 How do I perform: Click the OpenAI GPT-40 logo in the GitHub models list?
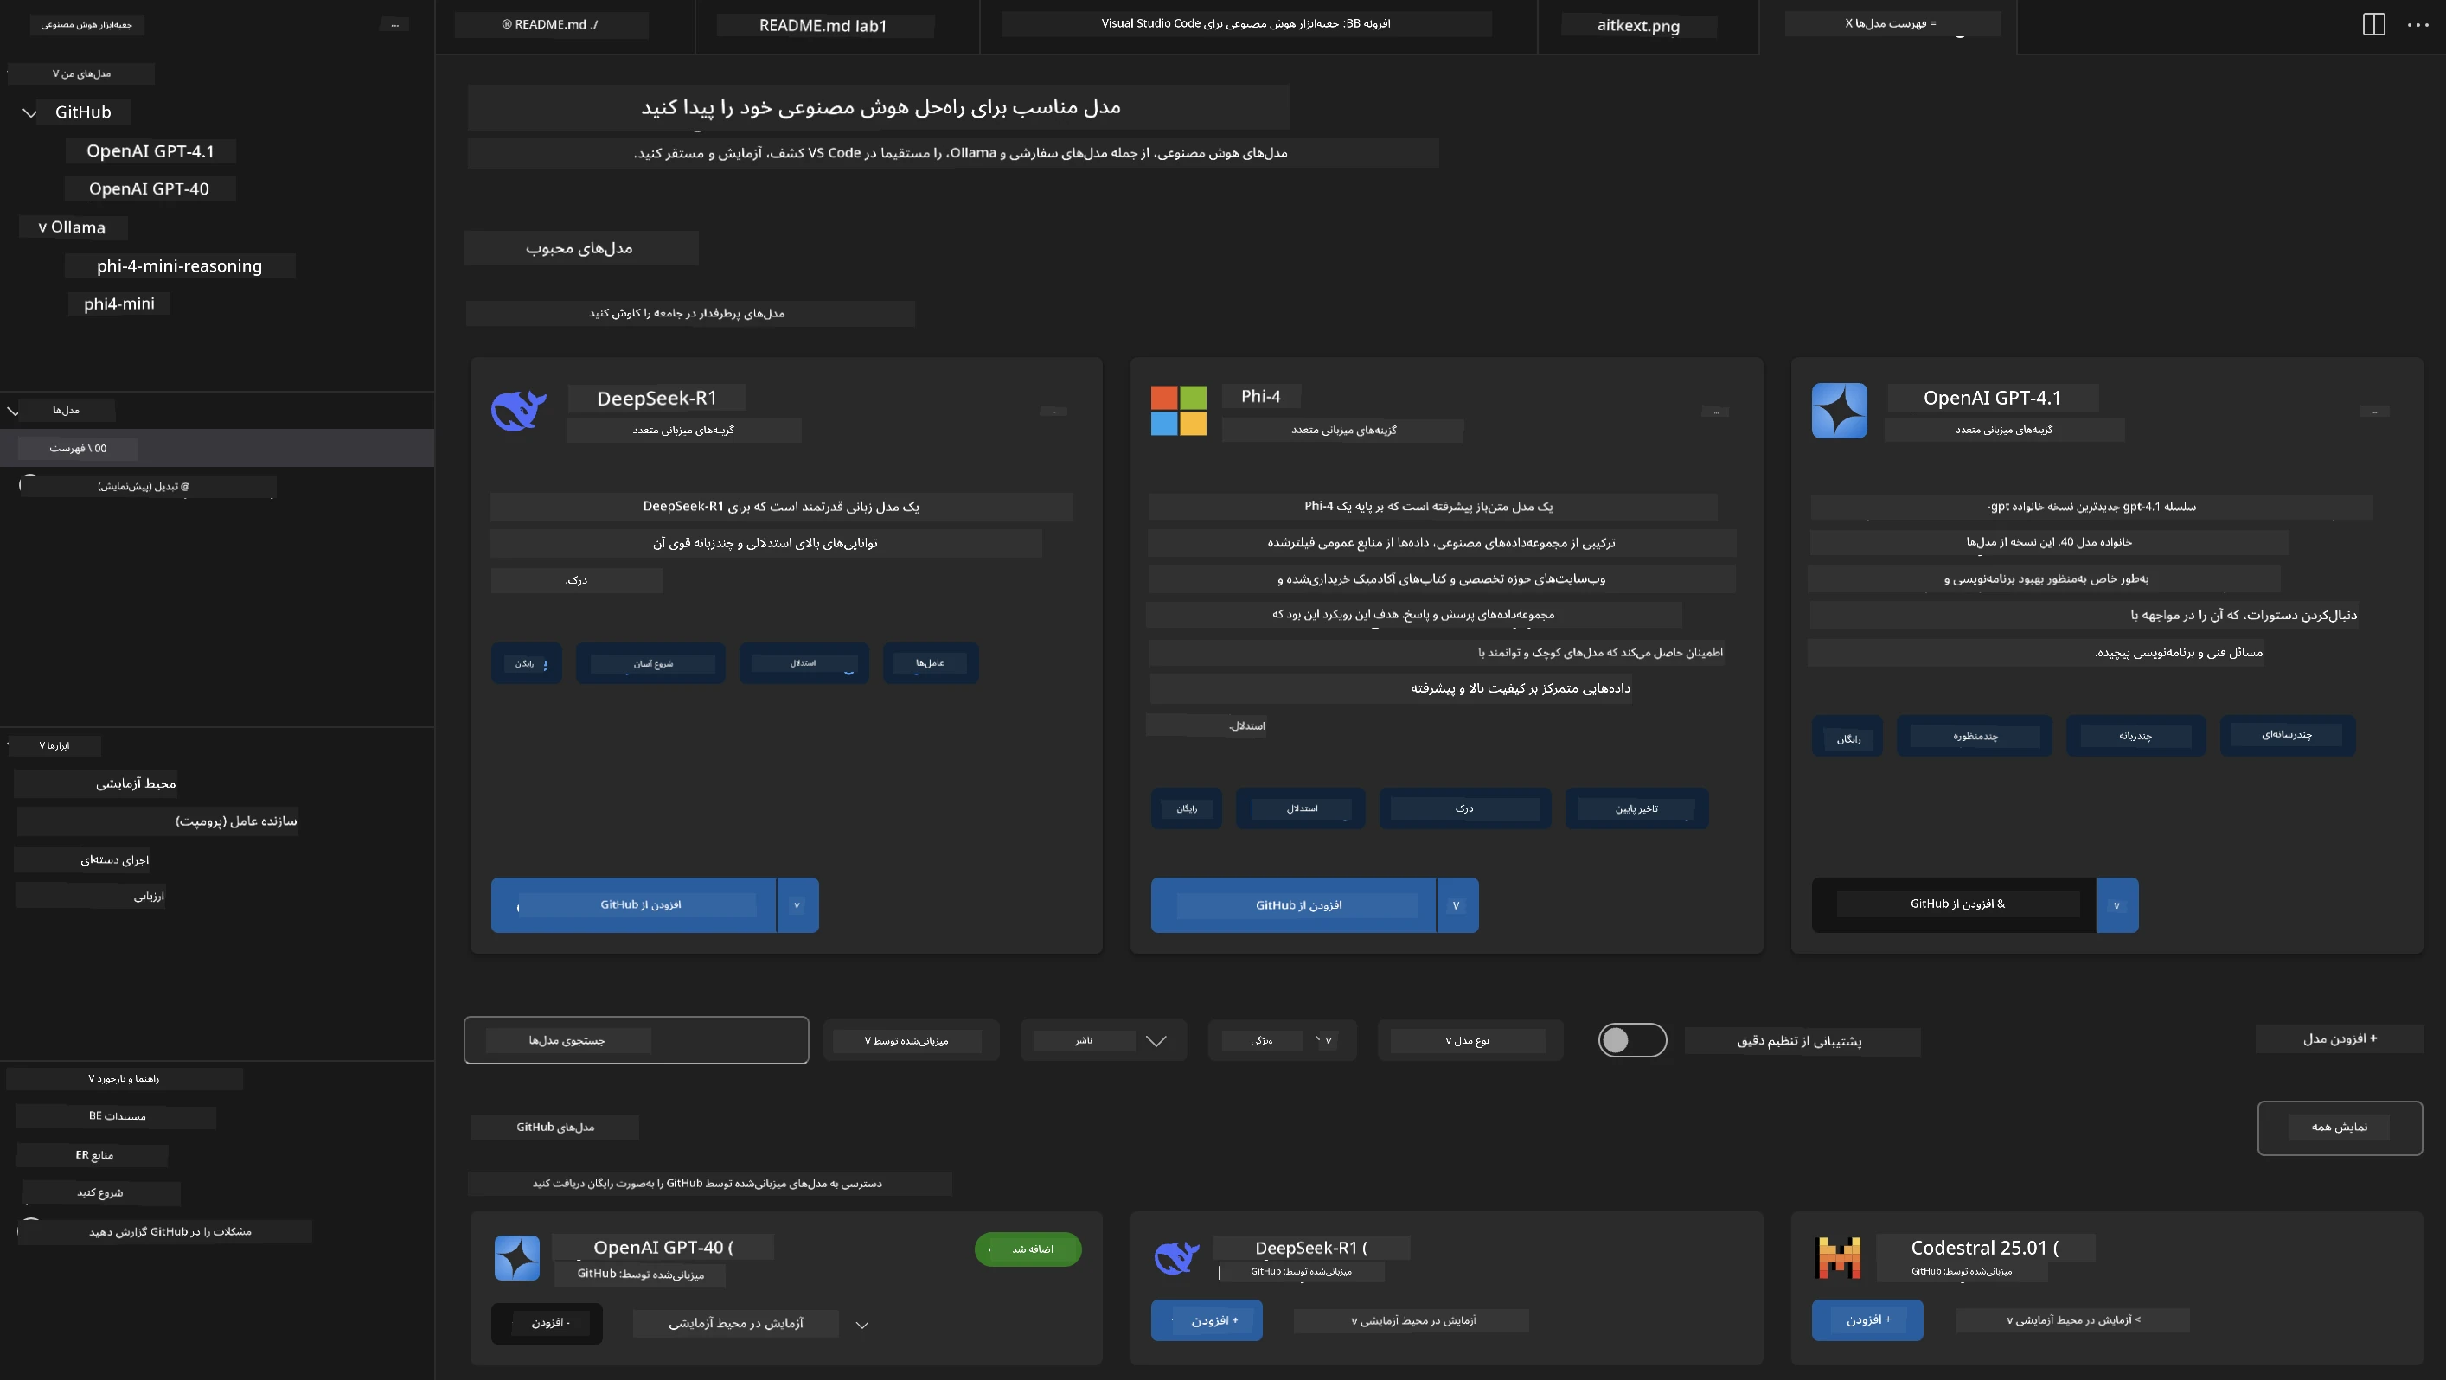point(517,1257)
